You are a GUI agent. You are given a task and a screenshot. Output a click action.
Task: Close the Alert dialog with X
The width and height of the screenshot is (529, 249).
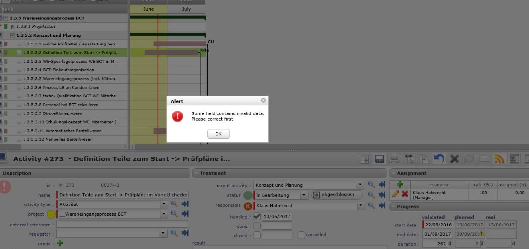click(263, 101)
